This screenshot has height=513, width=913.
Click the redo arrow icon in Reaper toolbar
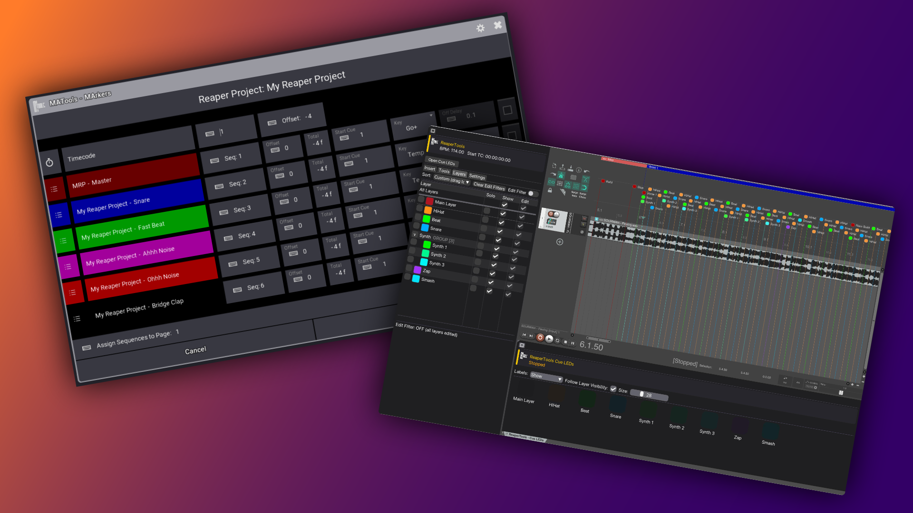553,174
